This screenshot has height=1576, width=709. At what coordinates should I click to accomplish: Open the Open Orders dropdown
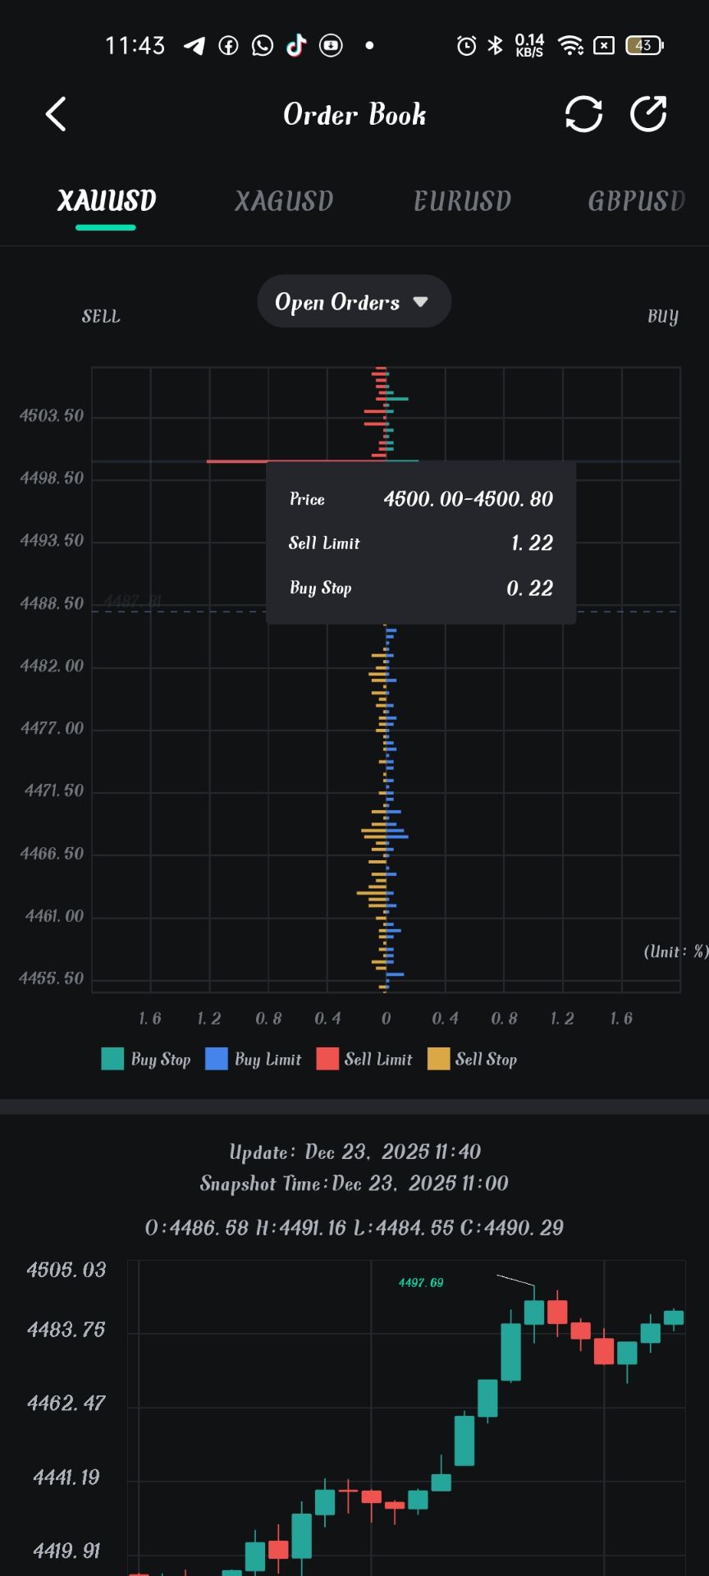[x=337, y=302]
